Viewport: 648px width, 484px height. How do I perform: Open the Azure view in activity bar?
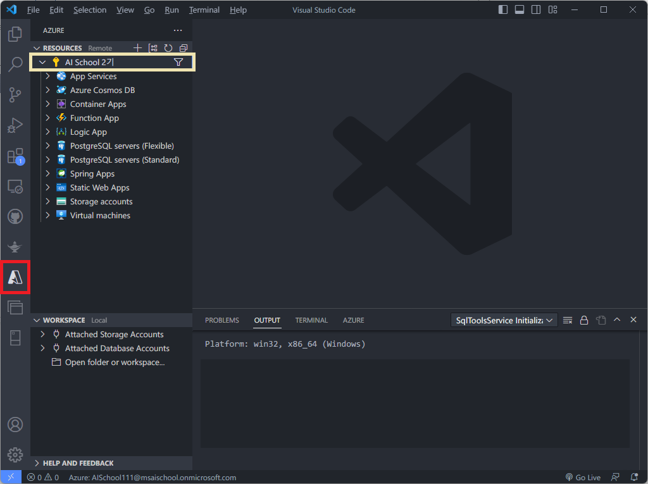tap(15, 277)
